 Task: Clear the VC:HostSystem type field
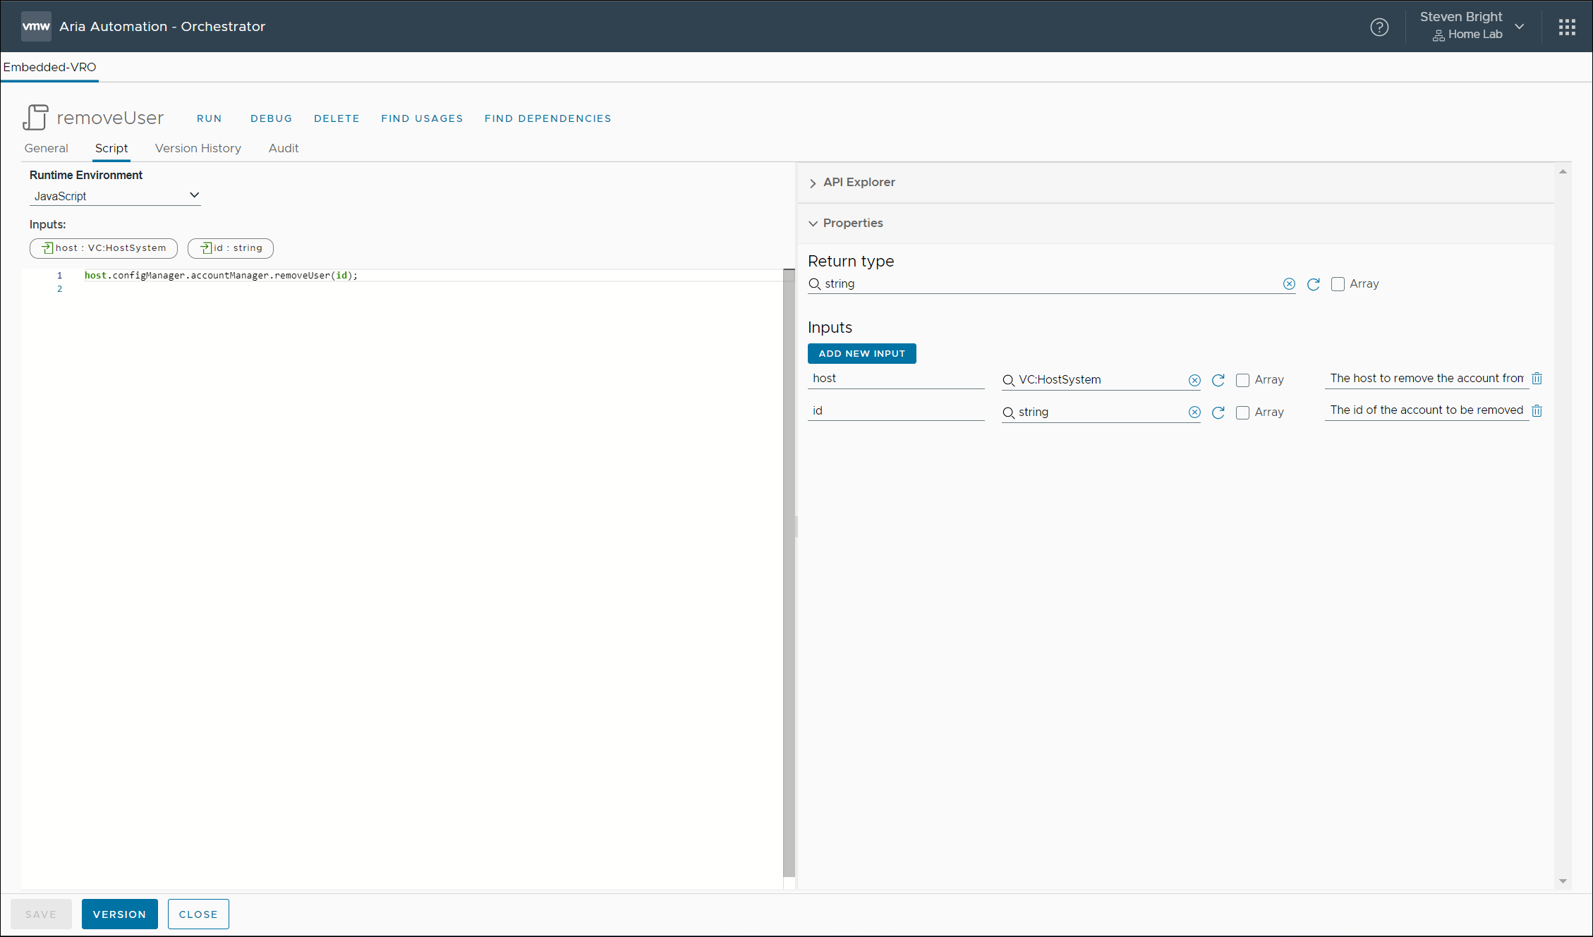coord(1194,380)
